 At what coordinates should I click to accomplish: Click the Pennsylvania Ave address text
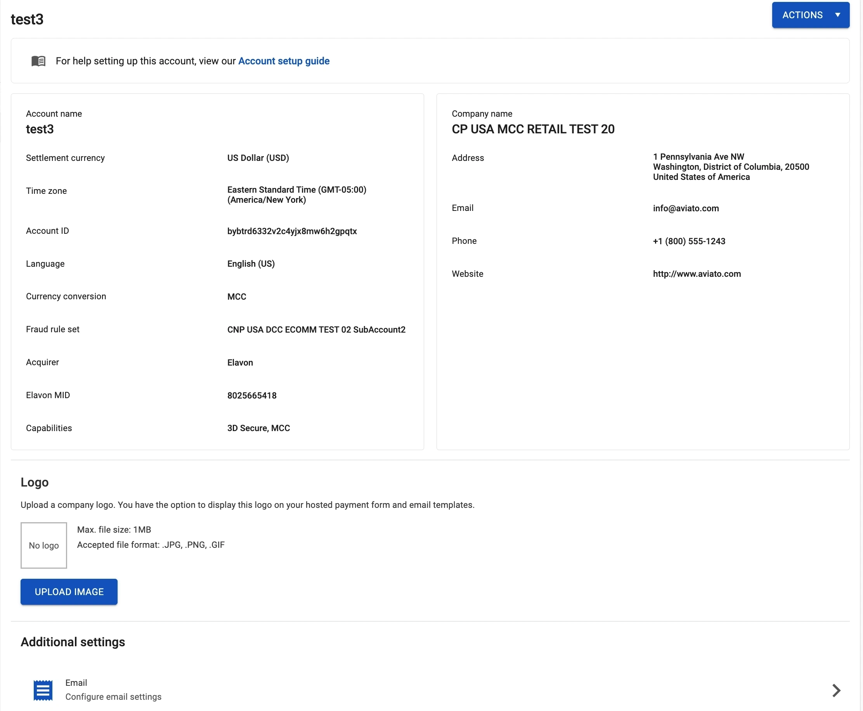[x=698, y=157]
